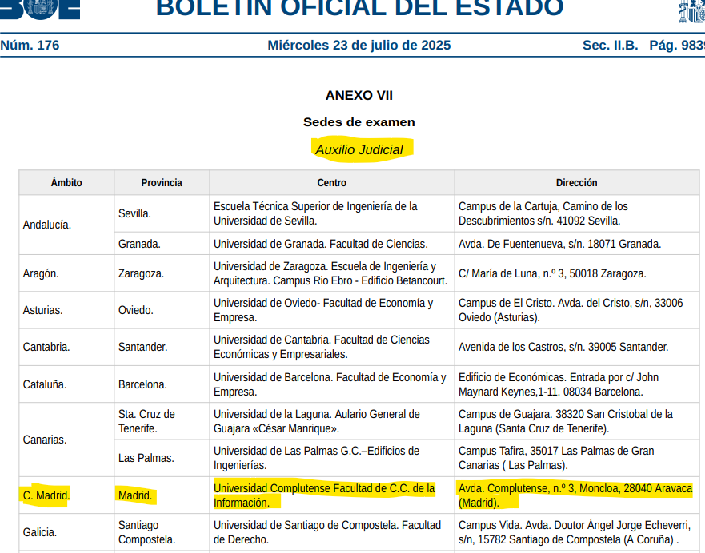Select the highlighted "Madrid." province cell

click(162, 495)
